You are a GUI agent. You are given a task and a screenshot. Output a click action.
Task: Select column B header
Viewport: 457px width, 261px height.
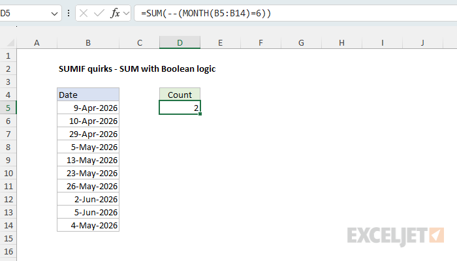pyautogui.click(x=88, y=43)
